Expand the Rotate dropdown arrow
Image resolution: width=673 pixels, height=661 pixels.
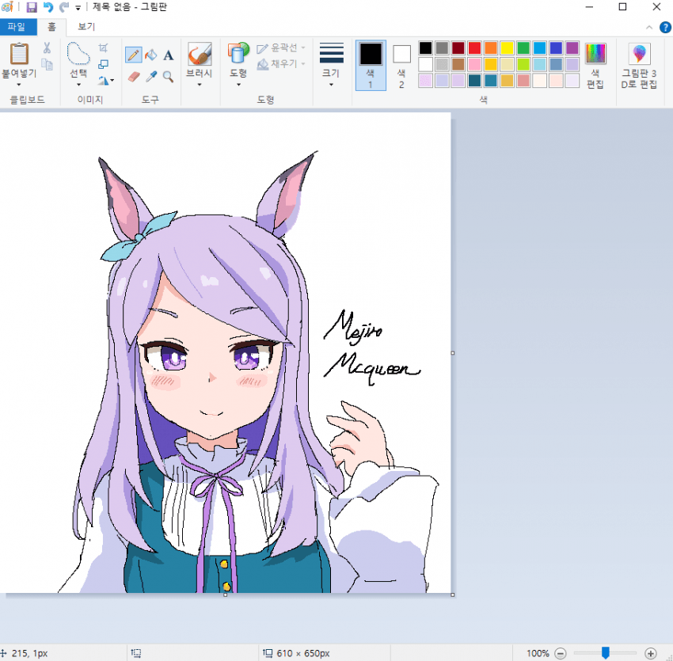pos(112,80)
